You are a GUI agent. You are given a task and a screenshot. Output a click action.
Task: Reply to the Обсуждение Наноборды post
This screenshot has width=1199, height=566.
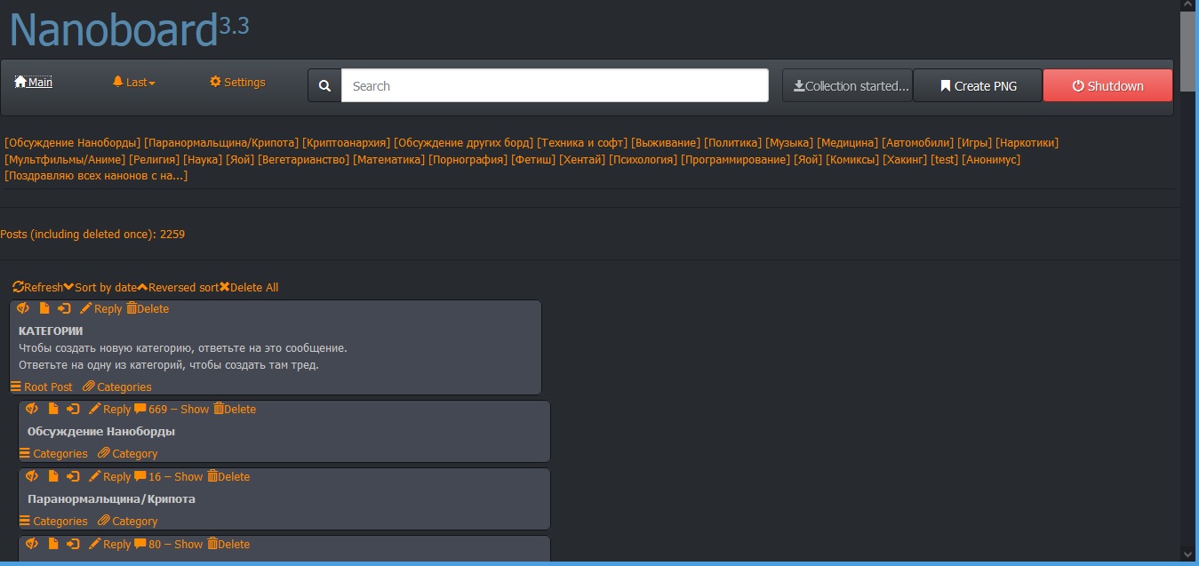pyautogui.click(x=109, y=410)
